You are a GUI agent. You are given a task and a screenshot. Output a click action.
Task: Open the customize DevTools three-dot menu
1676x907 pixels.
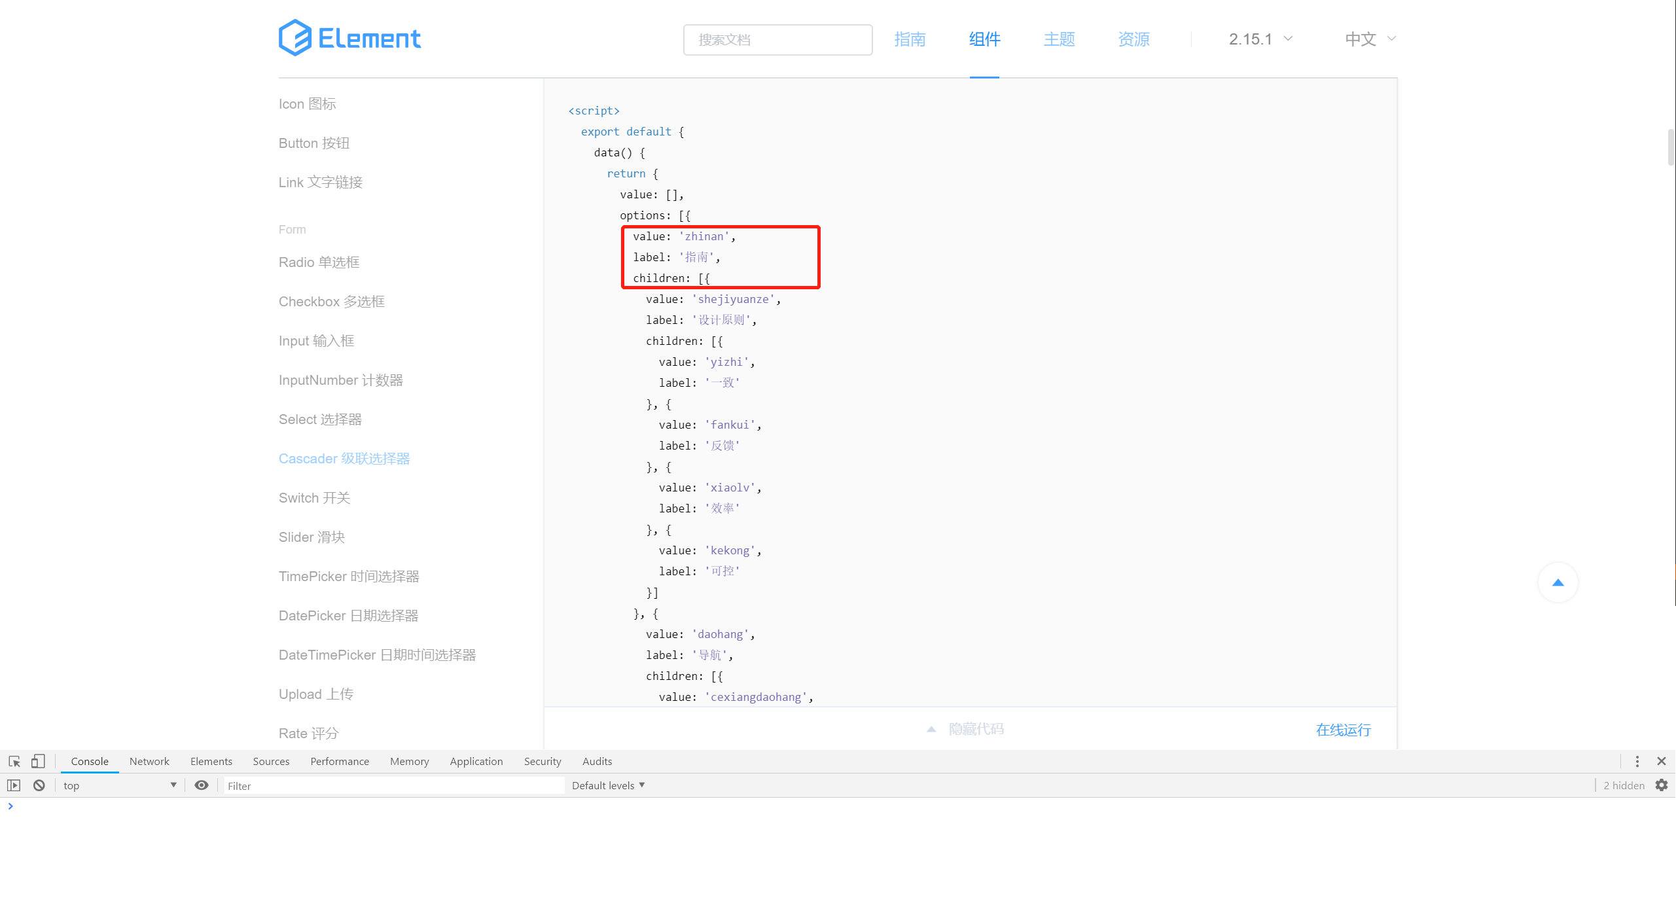pos(1637,761)
